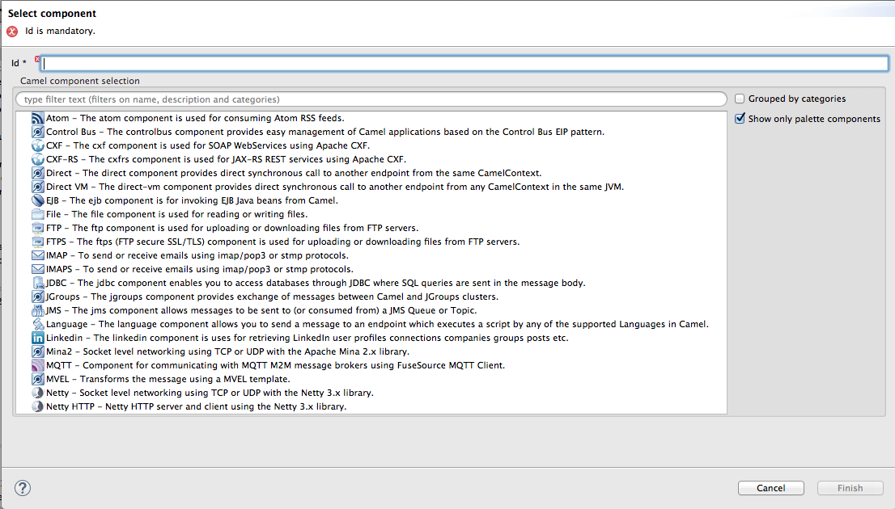The image size is (895, 509).
Task: Click the File folder icon
Action: 38,214
